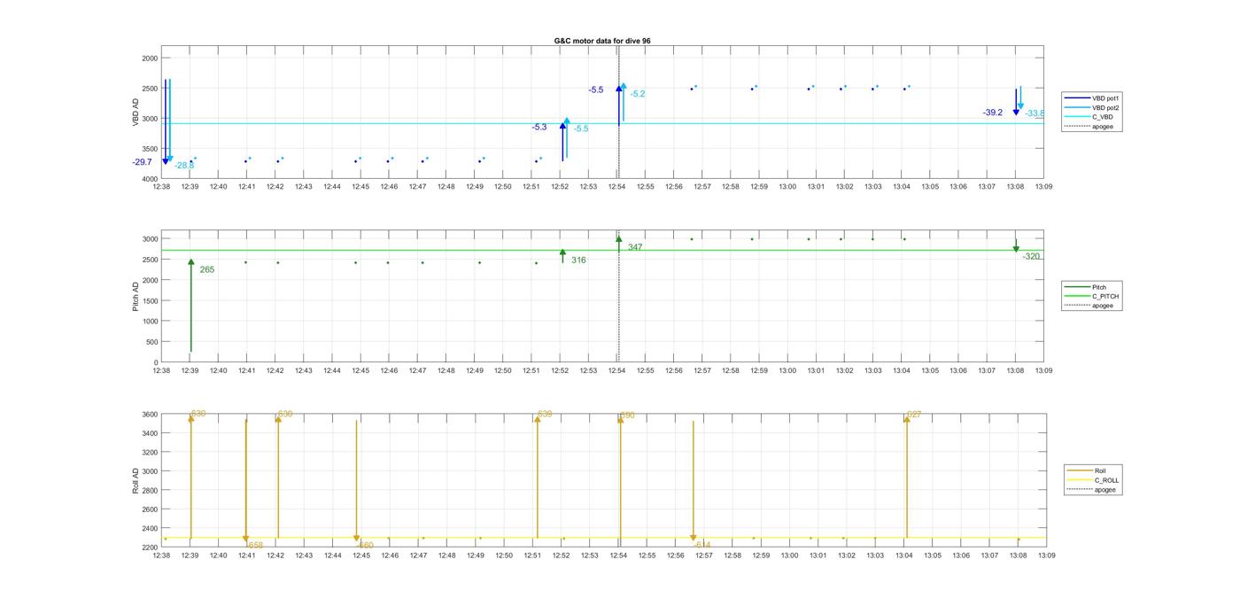The width and height of the screenshot is (1240, 614).
Task: Click the '-33.5' data label
Action: (1035, 113)
